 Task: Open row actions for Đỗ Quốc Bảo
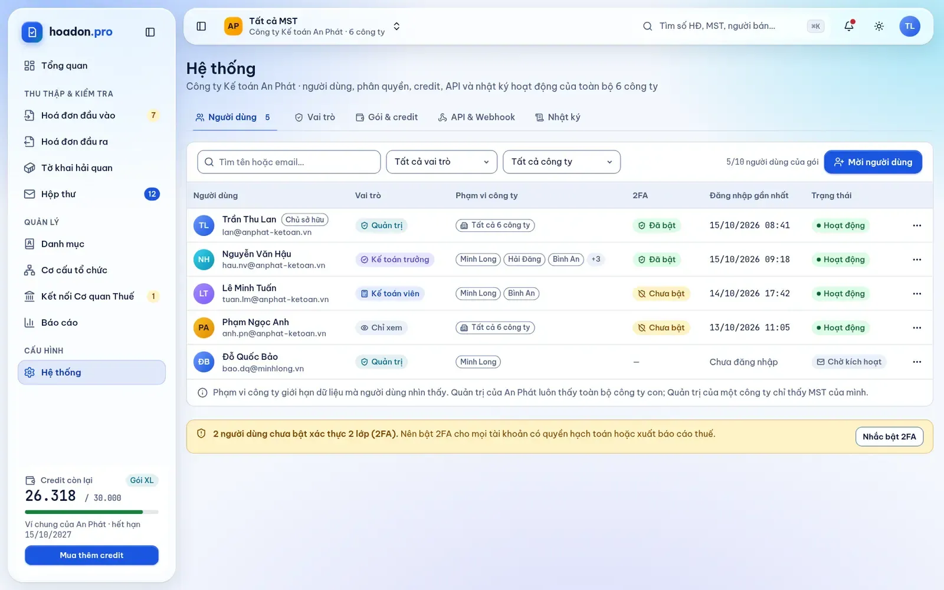pyautogui.click(x=917, y=362)
